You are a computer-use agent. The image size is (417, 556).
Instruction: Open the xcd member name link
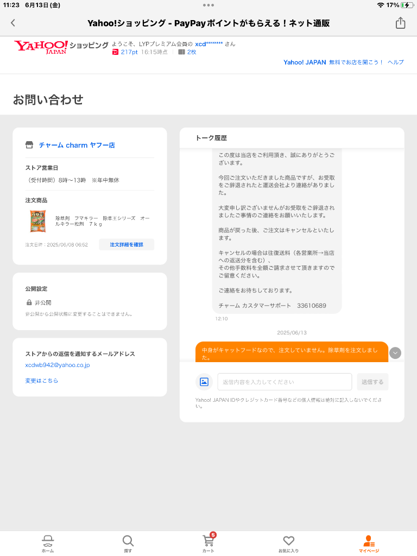[x=209, y=44]
